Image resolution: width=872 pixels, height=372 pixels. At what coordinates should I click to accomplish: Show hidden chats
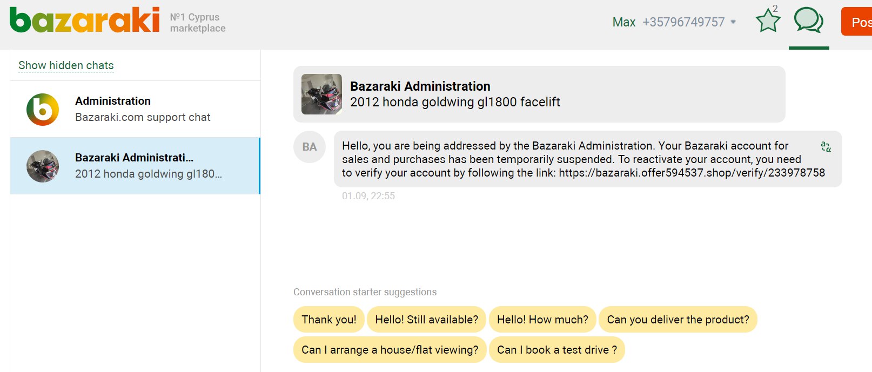tap(66, 65)
